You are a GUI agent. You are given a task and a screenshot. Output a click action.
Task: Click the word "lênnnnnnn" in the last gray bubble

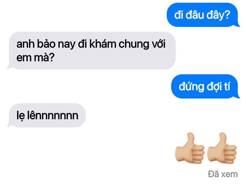pyautogui.click(x=53, y=115)
